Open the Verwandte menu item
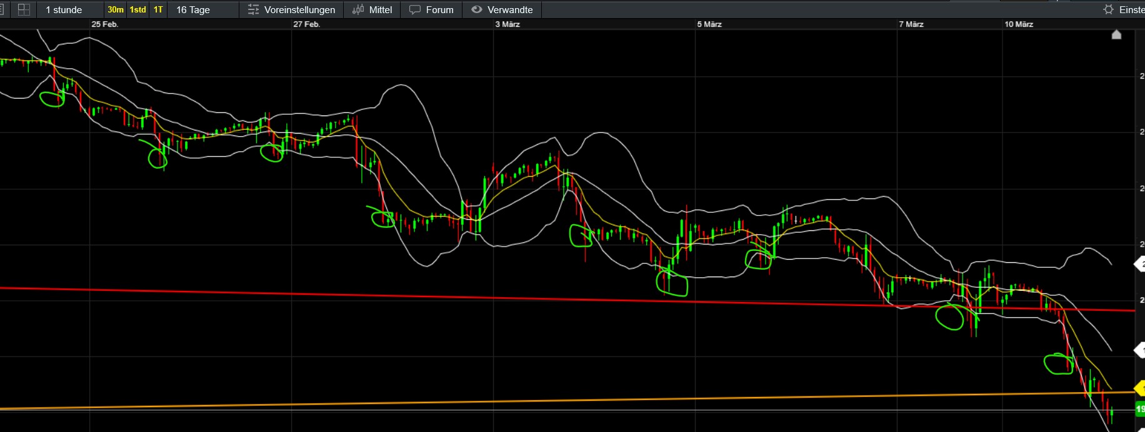The height and width of the screenshot is (432, 1145). 510,9
